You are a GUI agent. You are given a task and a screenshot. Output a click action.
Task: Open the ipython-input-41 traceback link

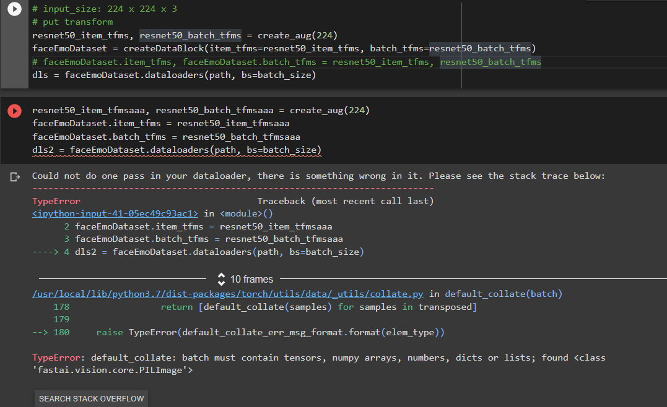click(x=115, y=213)
